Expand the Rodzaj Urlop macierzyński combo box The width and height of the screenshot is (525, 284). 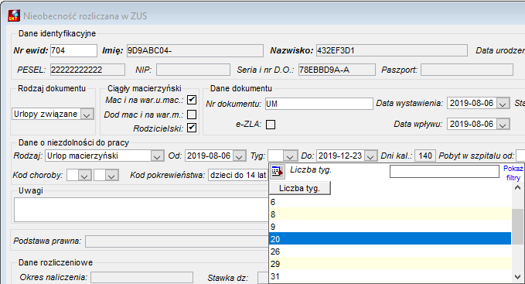click(157, 156)
